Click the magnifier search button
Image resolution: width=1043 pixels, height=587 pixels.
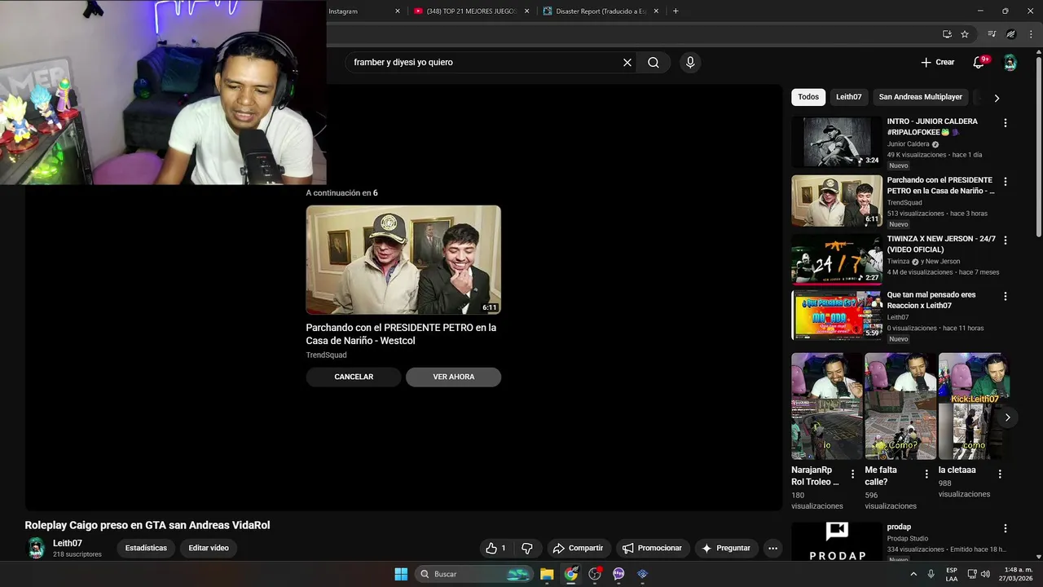click(654, 62)
